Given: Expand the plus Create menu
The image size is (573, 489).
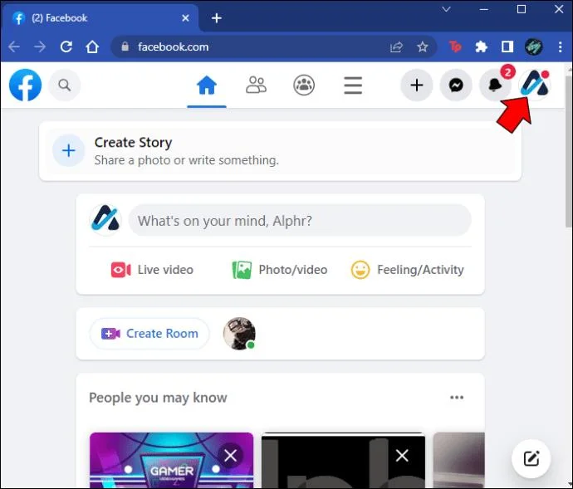Looking at the screenshot, I should coord(417,86).
